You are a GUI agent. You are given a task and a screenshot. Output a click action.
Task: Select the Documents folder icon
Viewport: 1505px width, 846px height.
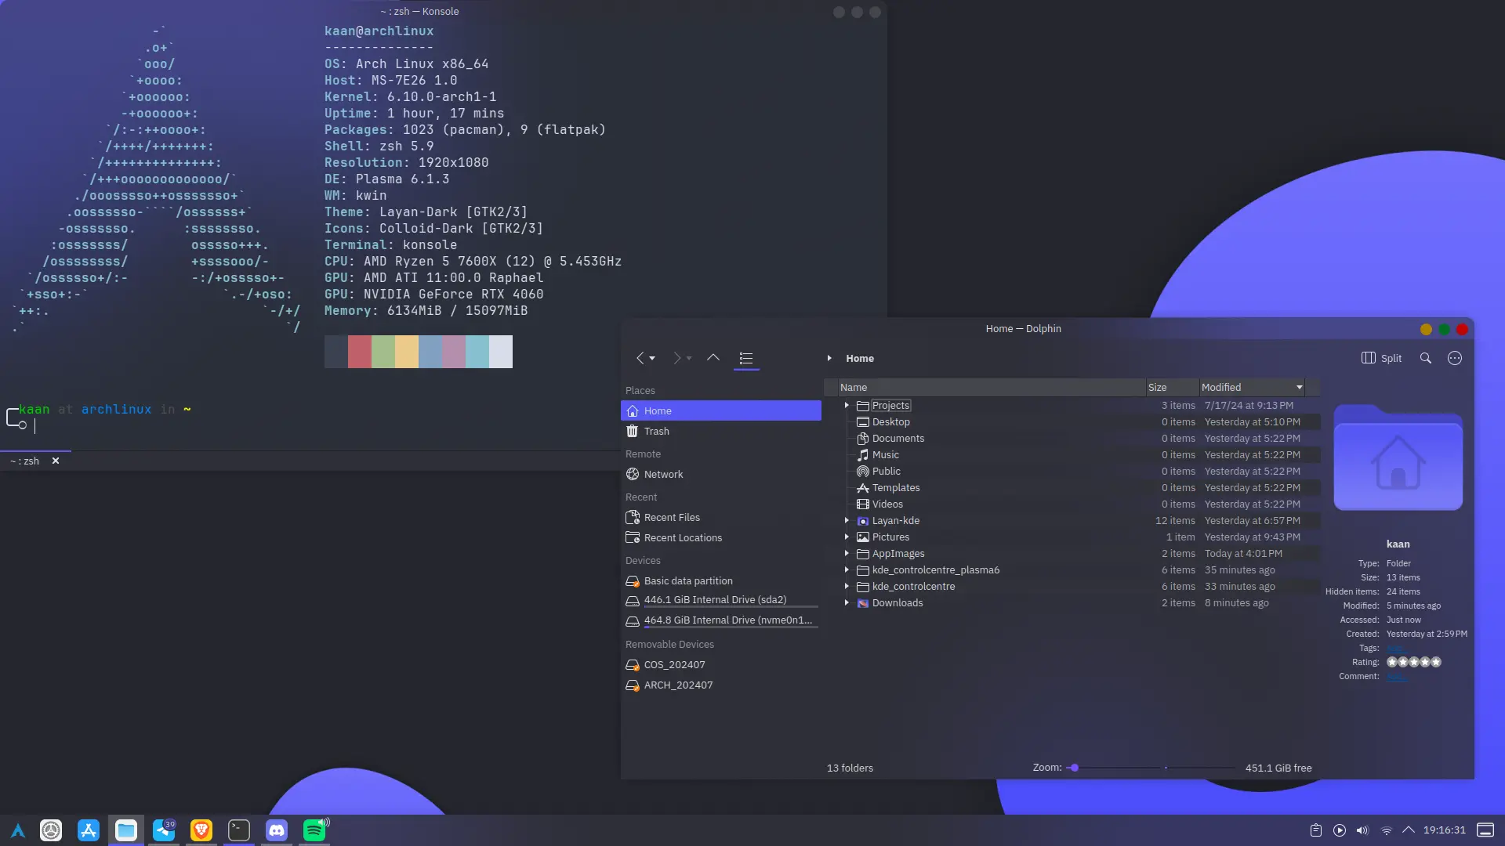coord(863,438)
